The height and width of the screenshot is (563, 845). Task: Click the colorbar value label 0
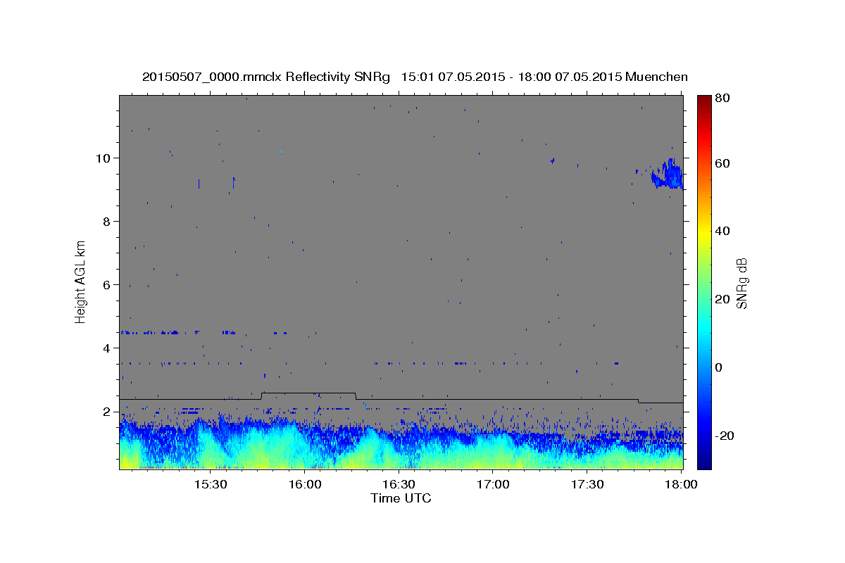(720, 367)
